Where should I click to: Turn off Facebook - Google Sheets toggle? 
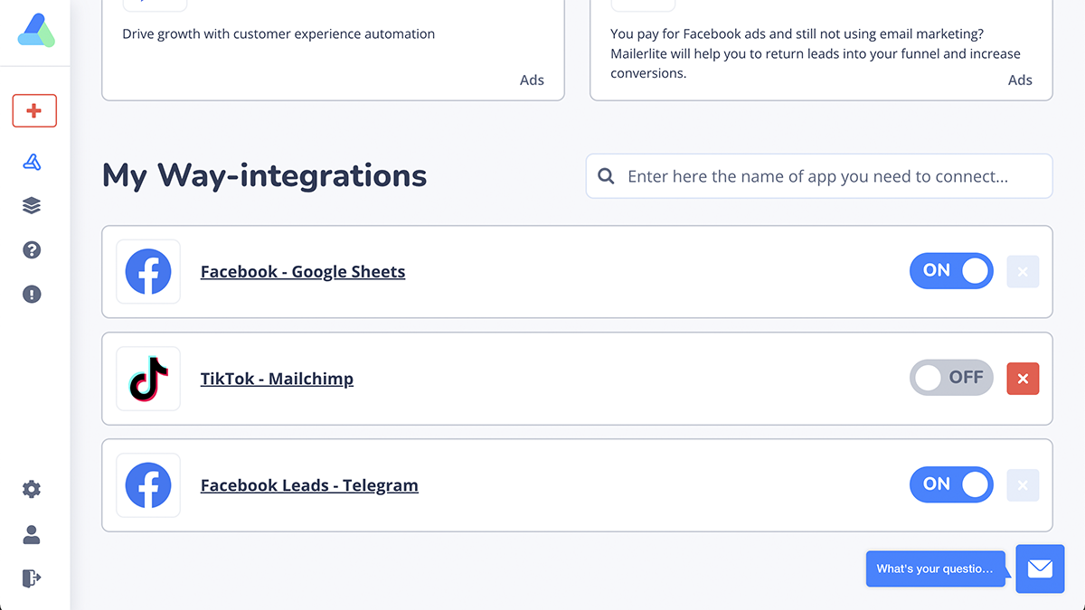[x=951, y=271]
